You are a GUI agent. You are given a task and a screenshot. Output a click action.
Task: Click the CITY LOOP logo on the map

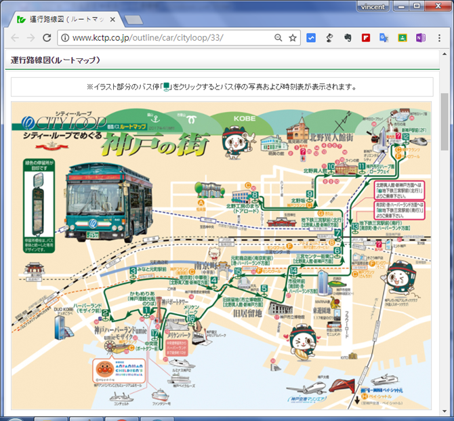point(64,123)
